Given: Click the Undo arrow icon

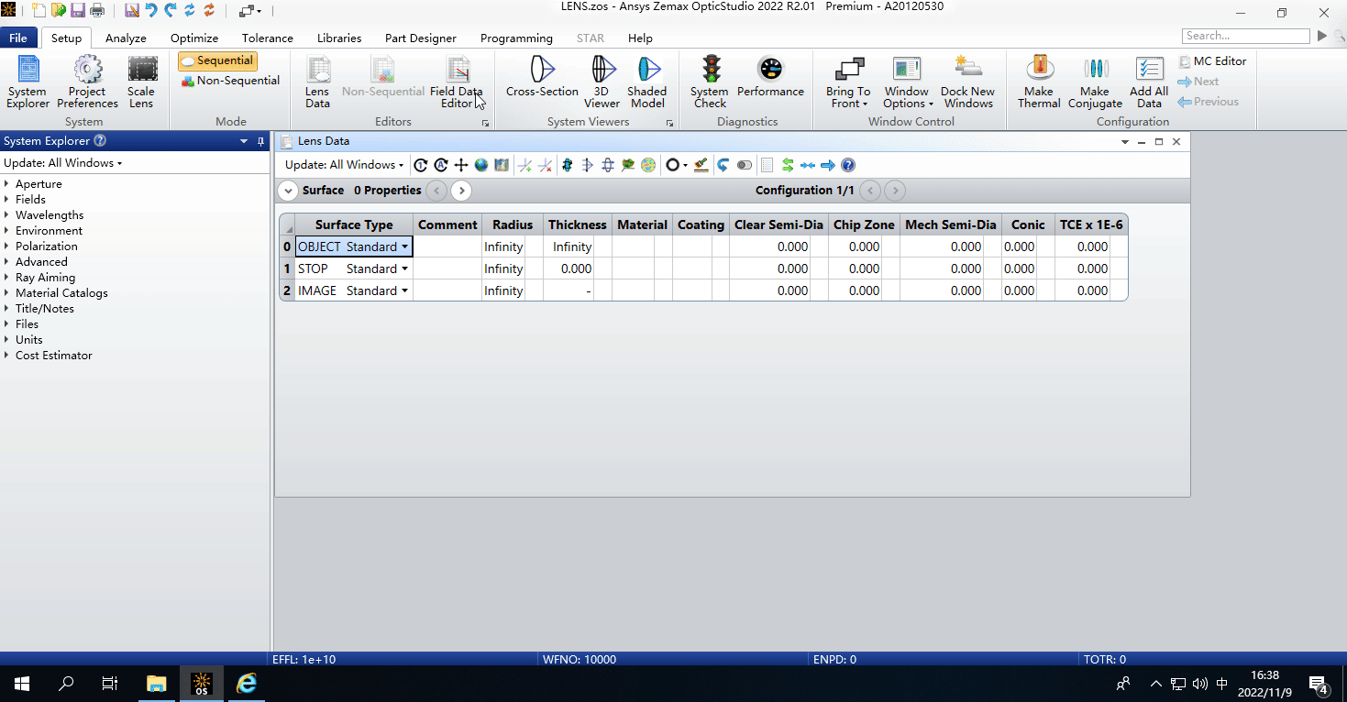Looking at the screenshot, I should [x=150, y=11].
